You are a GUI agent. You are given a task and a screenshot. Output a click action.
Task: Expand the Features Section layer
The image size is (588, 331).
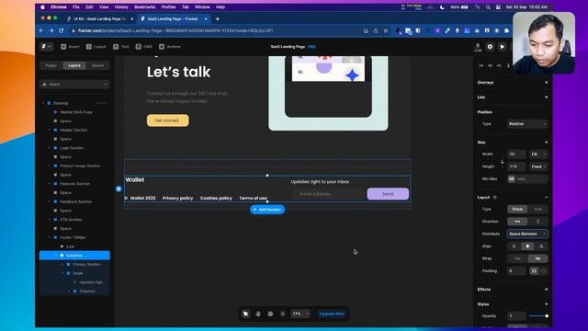point(50,184)
